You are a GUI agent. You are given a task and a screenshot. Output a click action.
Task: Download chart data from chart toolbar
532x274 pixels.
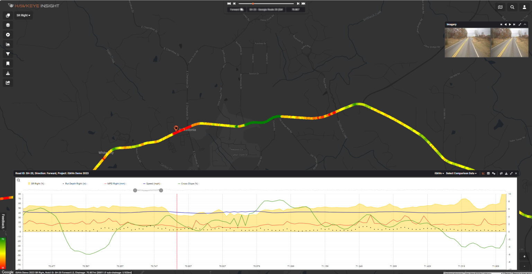(x=506, y=173)
